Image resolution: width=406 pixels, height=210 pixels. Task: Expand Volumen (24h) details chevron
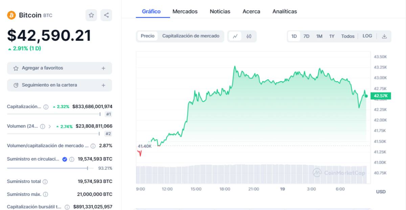50,127
